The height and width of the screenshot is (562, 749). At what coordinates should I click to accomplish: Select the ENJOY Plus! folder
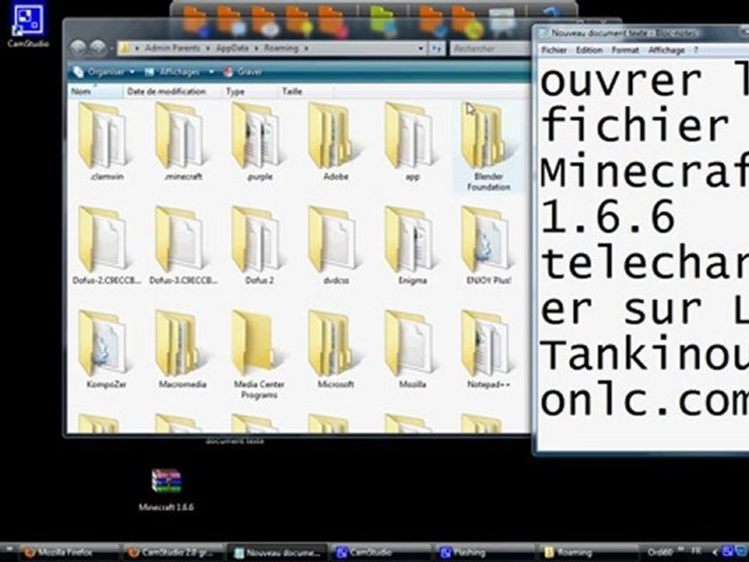488,244
